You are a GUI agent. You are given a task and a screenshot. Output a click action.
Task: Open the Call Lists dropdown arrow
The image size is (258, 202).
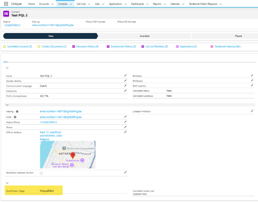(89, 4)
